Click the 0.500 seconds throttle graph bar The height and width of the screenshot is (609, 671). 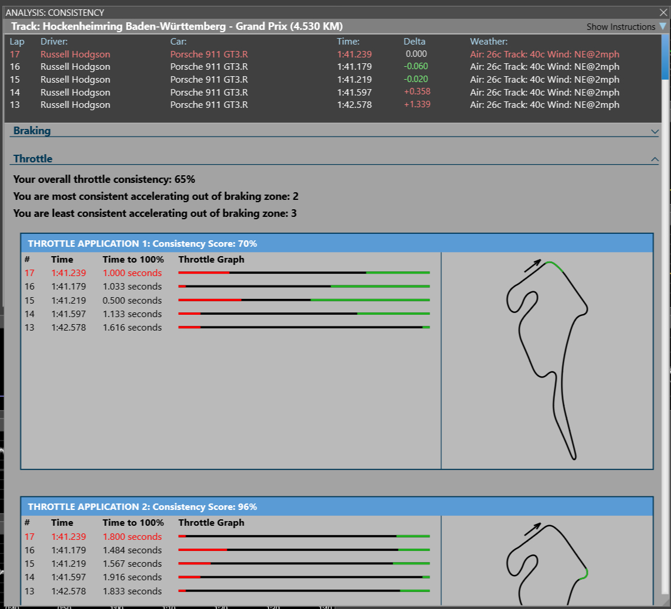[x=304, y=300]
